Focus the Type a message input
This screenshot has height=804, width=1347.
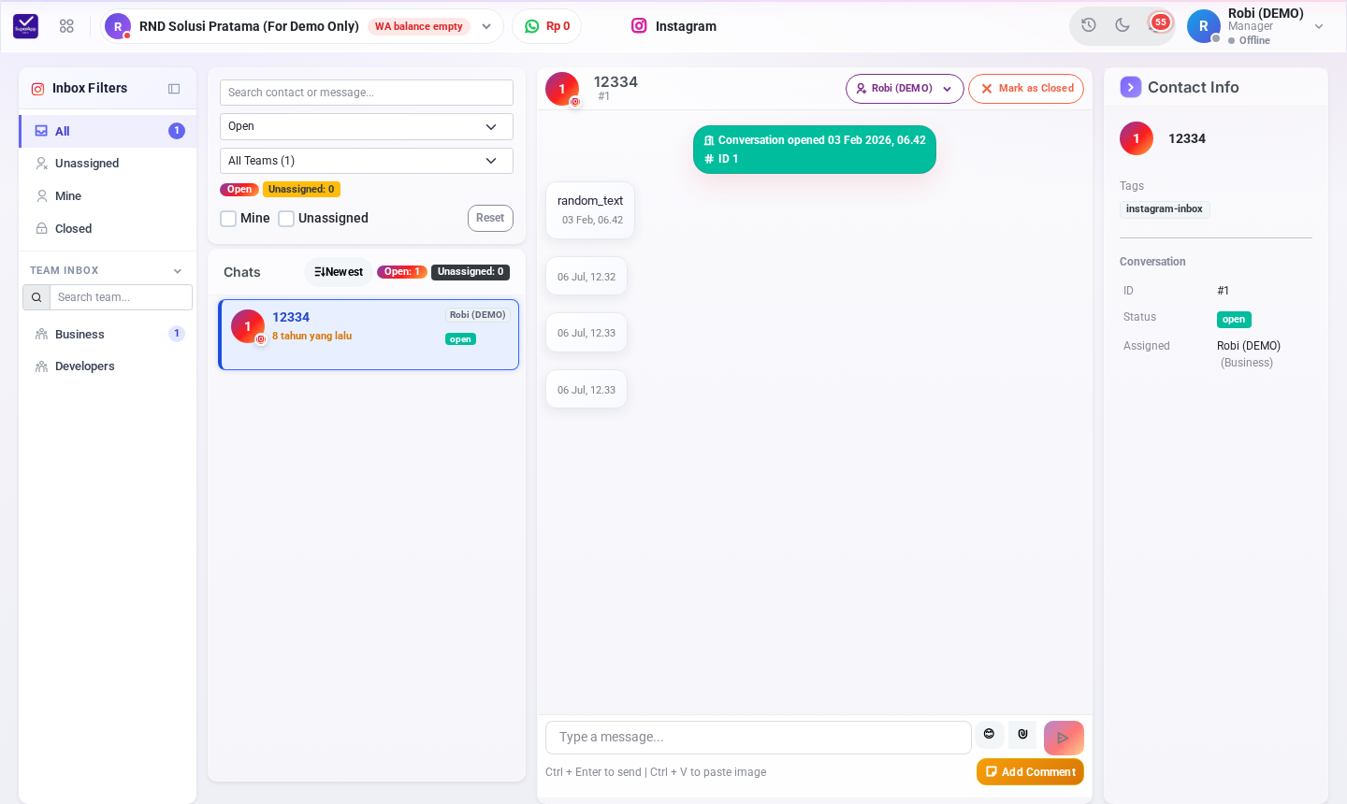(x=759, y=738)
